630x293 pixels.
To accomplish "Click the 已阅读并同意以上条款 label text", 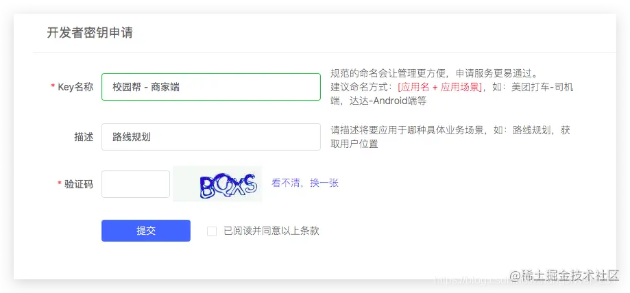I will point(271,231).
